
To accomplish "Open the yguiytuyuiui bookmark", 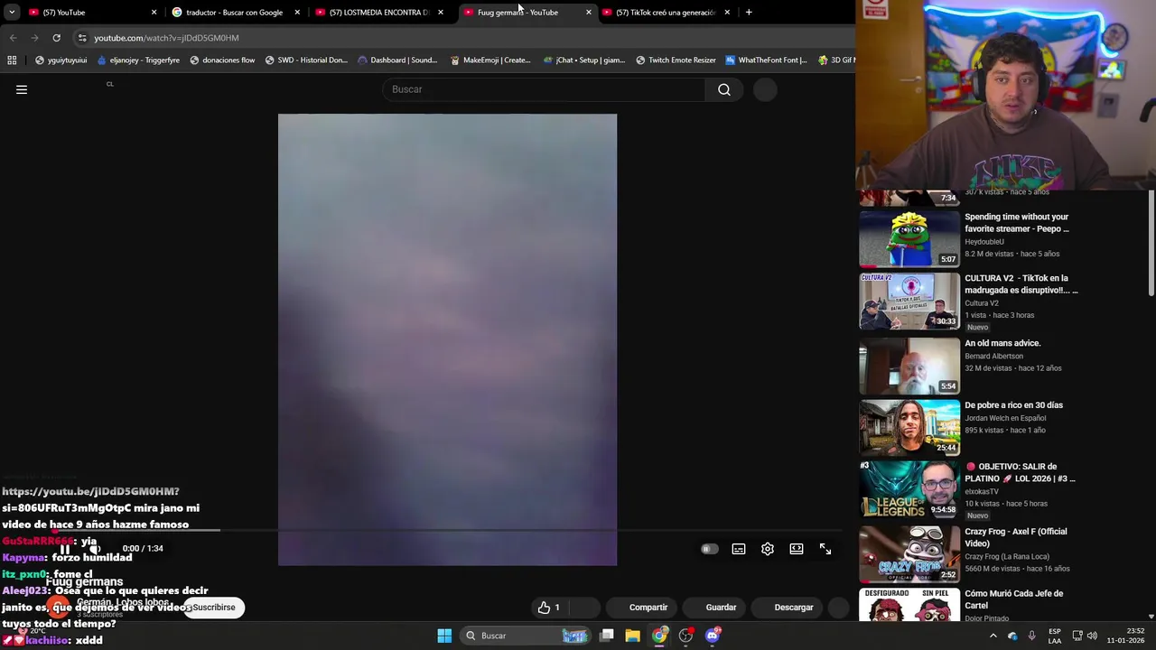I will click(x=61, y=60).
